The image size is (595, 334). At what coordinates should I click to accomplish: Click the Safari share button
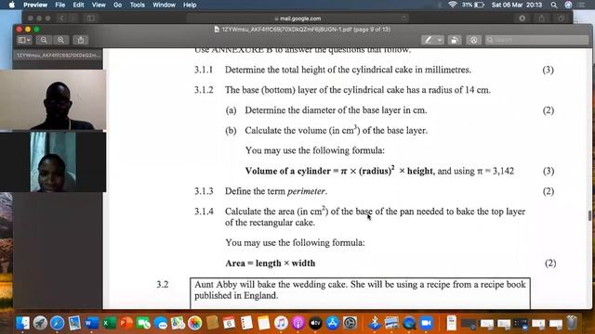pyautogui.click(x=541, y=19)
